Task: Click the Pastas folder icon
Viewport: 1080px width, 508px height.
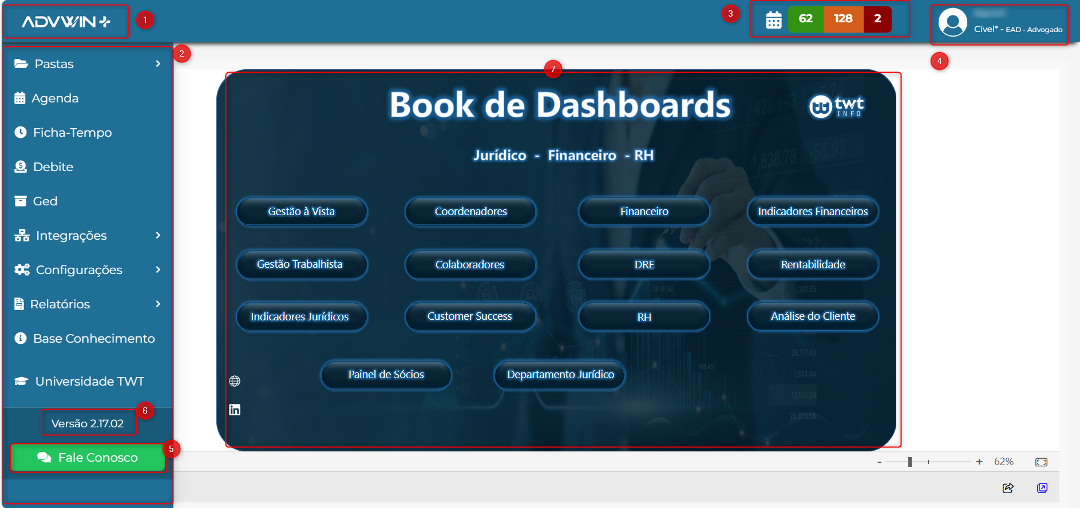Action: 21,64
